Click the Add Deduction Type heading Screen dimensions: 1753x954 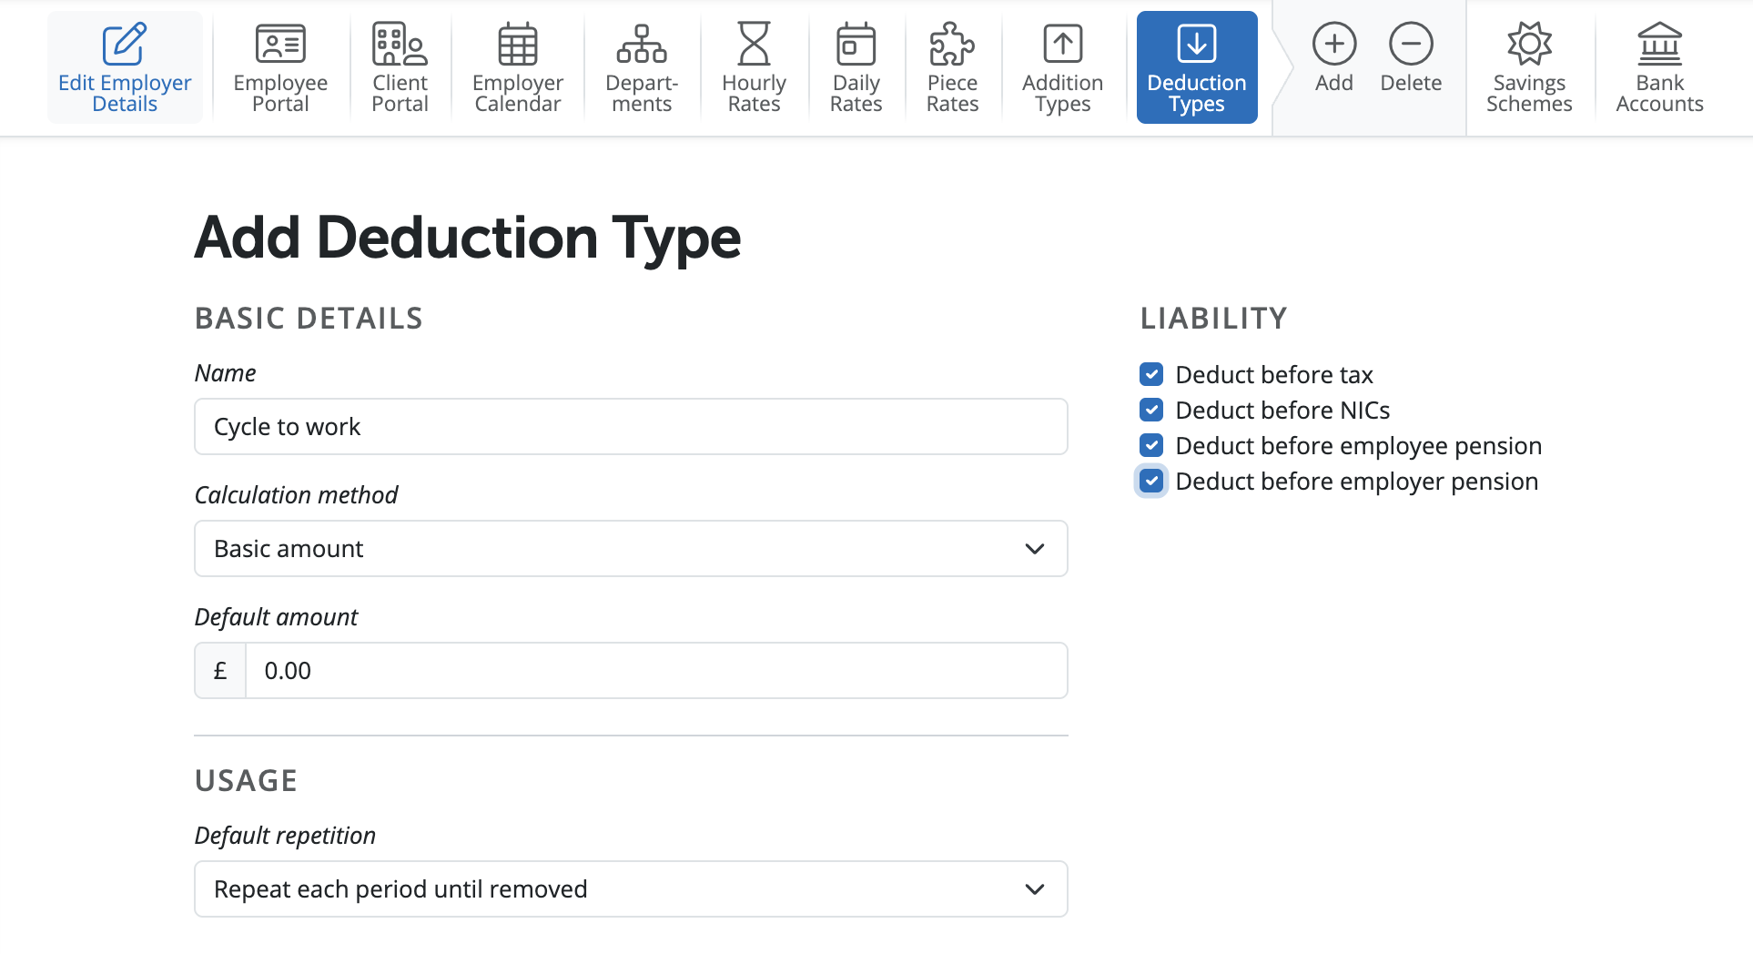pos(468,238)
